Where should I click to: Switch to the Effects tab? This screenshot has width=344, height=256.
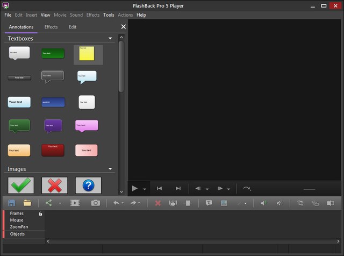51,27
